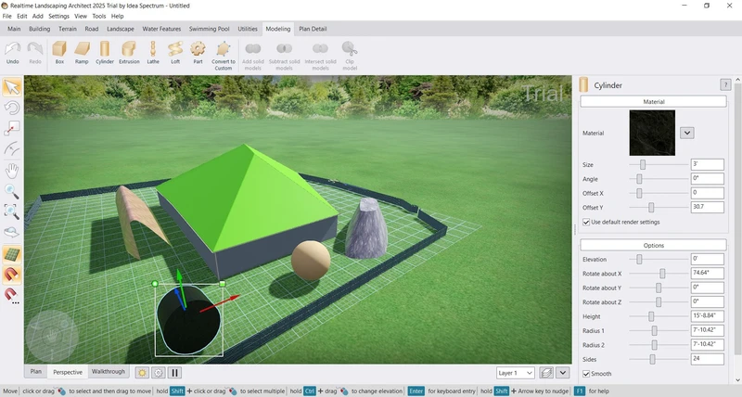This screenshot has width=742, height=397.
Task: Switch to the Swimming Pool tab
Action: coord(210,29)
